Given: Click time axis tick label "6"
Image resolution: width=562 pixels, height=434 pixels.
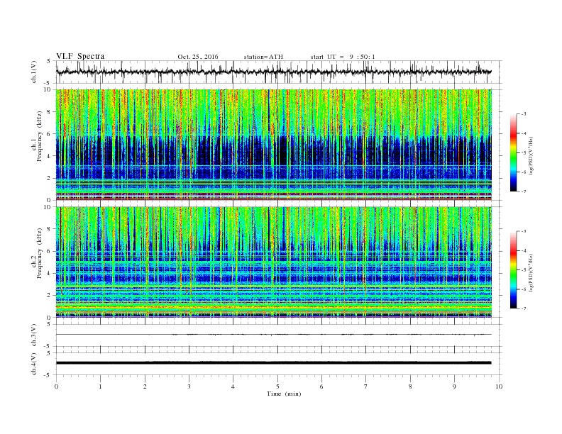Looking at the screenshot, I should [x=321, y=386].
